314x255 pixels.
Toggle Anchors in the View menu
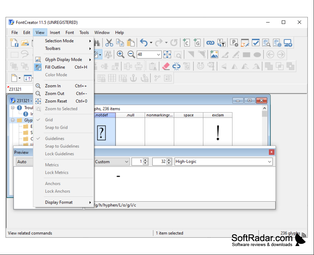pyautogui.click(x=63, y=184)
